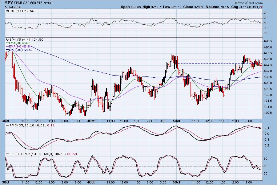Click the 'PMO(35,20,10)' indicator label

coord(22,125)
